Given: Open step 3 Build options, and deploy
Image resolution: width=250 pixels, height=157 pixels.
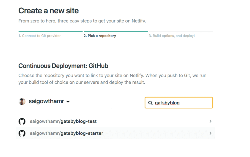Looking at the screenshot, I should [x=172, y=36].
